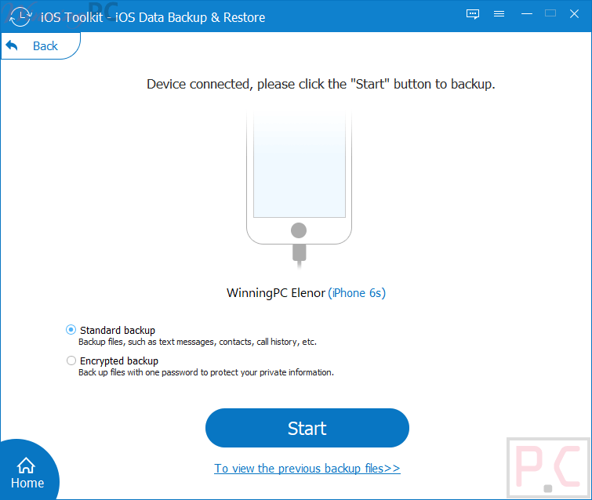Viewport: 592px width, 500px height.
Task: Open the link to view previous backup files
Action: point(307,469)
